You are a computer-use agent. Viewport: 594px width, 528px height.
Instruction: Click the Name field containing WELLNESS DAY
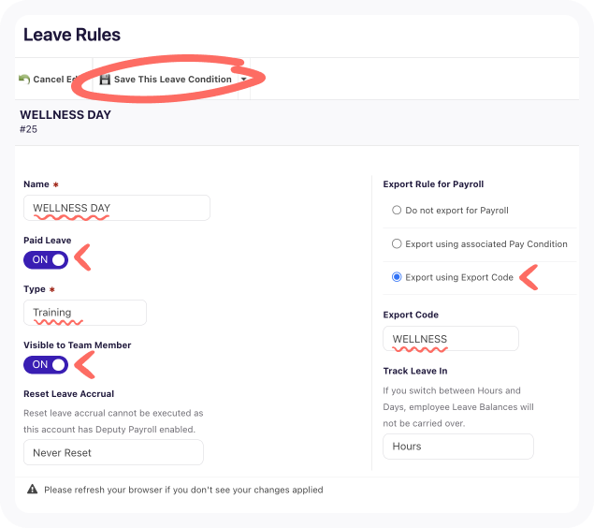point(117,208)
